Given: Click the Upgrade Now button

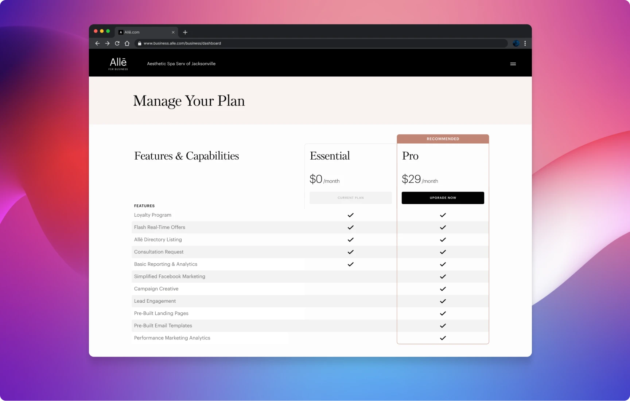Looking at the screenshot, I should 443,198.
